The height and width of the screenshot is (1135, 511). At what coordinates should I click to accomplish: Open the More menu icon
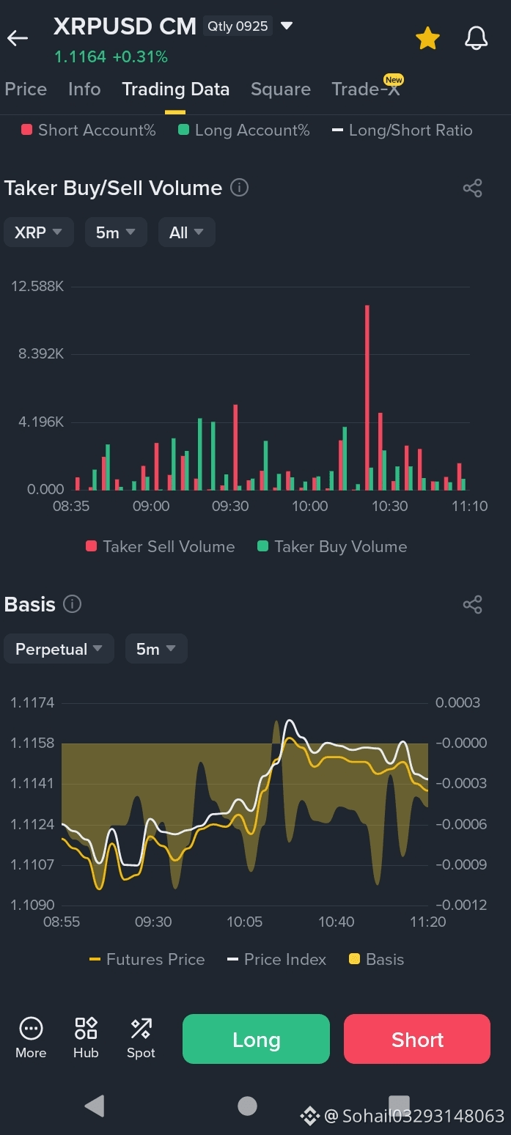(31, 1037)
